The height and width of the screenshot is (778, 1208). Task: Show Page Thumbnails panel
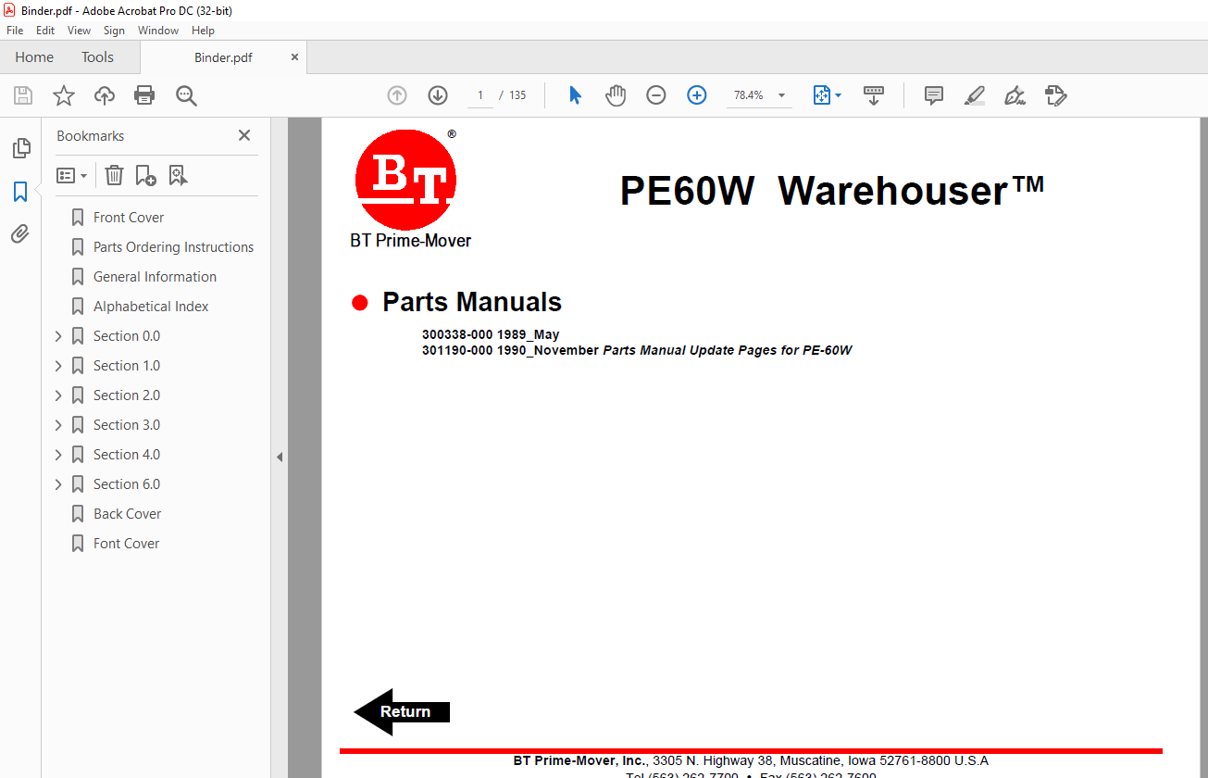tap(20, 148)
